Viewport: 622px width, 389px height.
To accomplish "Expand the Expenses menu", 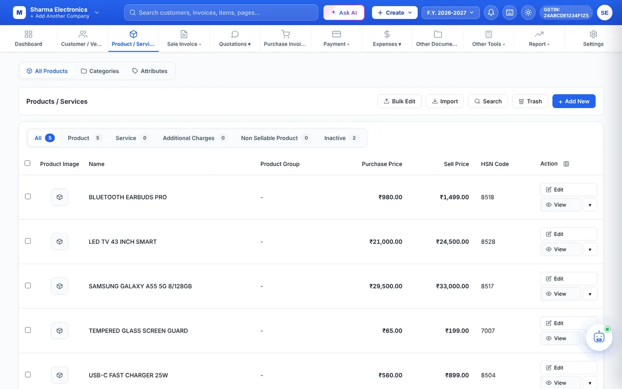I will point(387,38).
